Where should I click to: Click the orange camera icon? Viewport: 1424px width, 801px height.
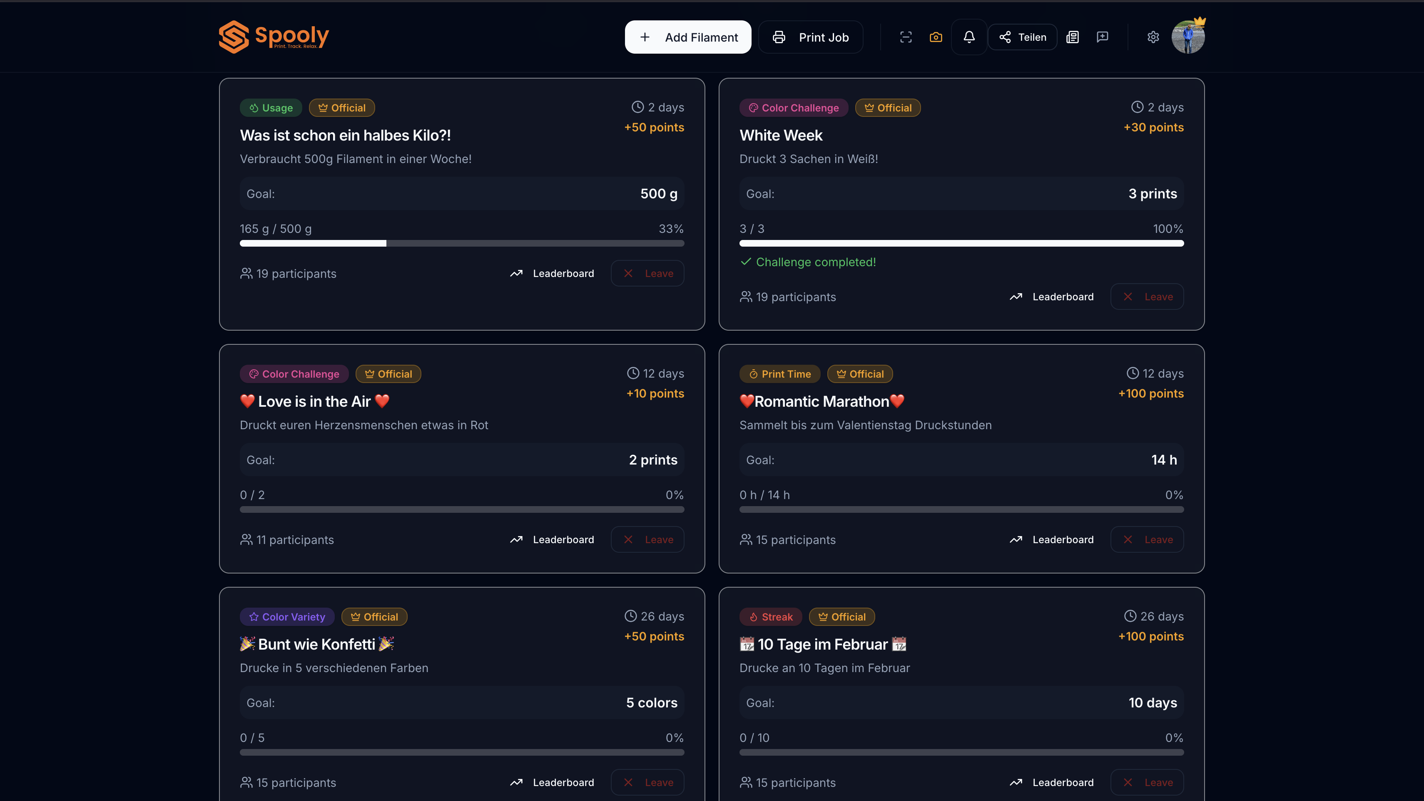coord(935,37)
